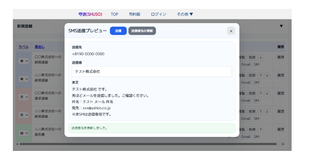Sort by the 見出し column header
312x156 pixels.
tap(40, 47)
